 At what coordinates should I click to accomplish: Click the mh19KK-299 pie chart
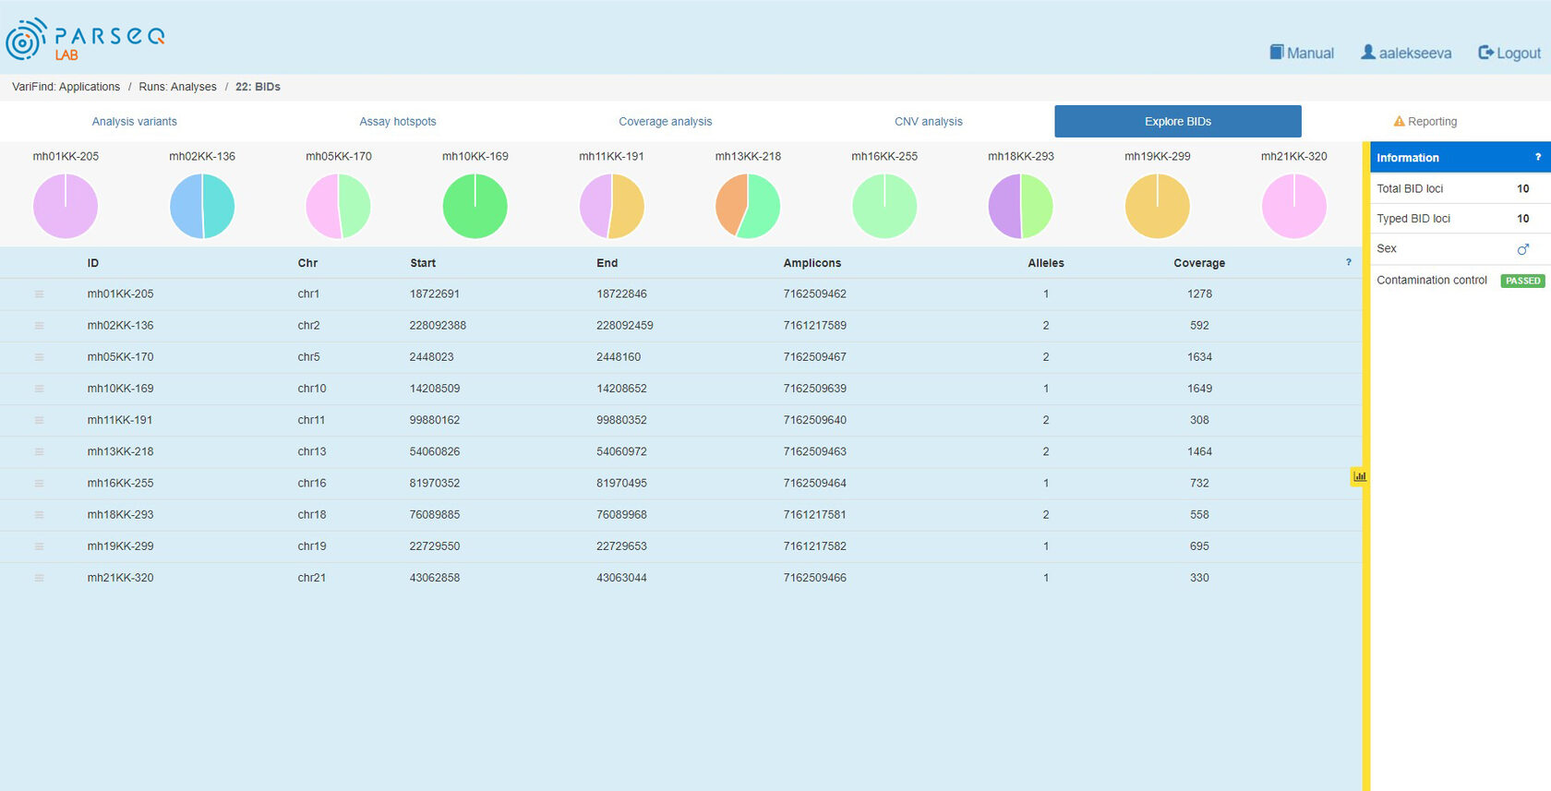[1158, 206]
